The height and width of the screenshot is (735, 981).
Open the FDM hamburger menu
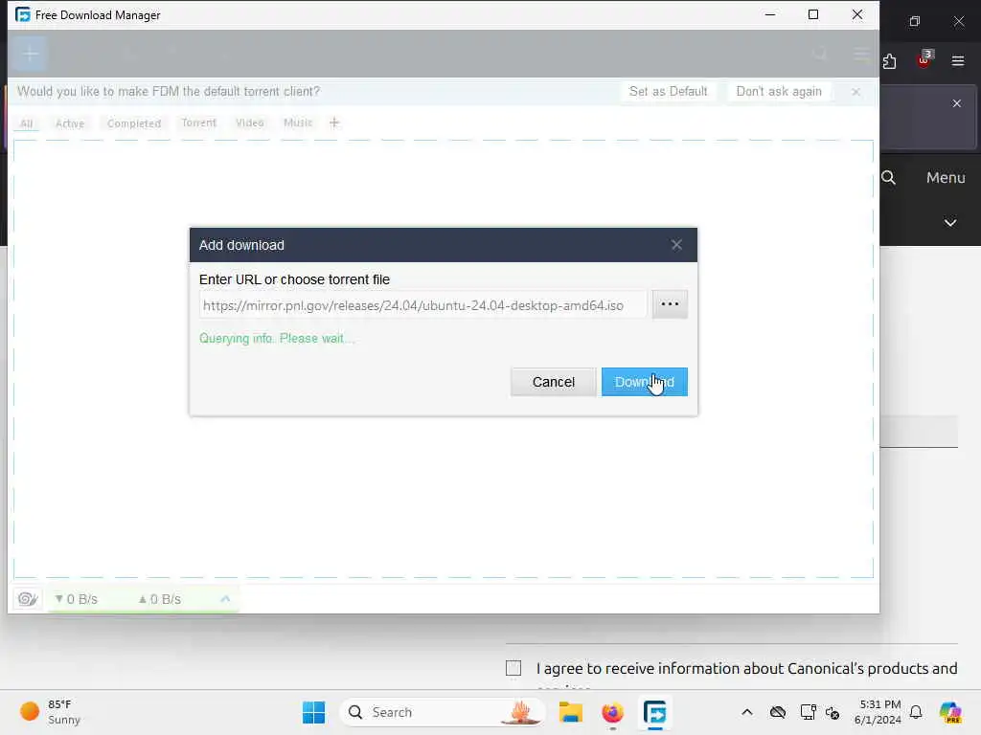[x=861, y=55]
